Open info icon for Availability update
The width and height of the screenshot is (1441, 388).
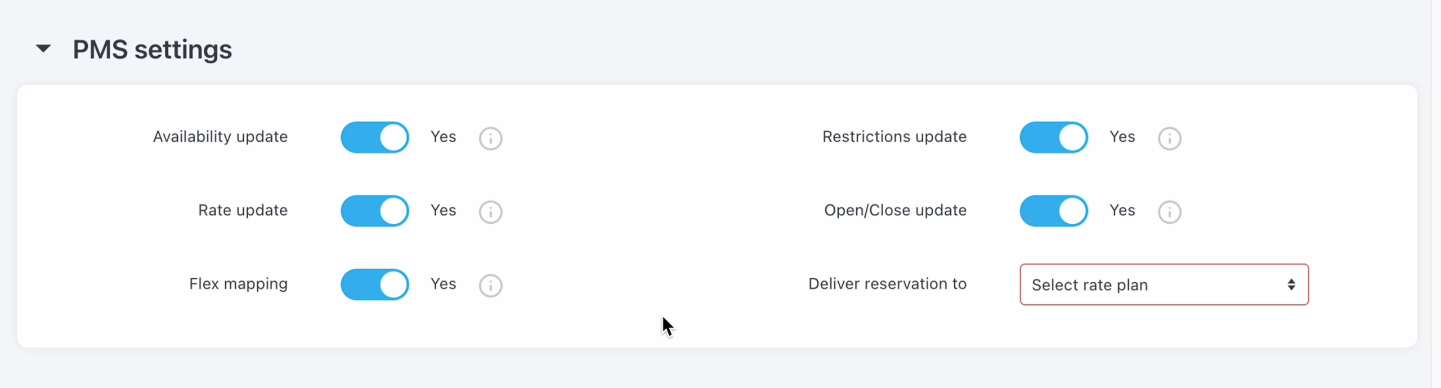[490, 138]
